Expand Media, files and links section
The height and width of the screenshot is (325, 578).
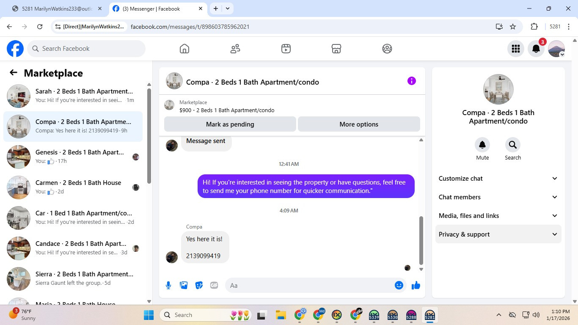(x=498, y=216)
